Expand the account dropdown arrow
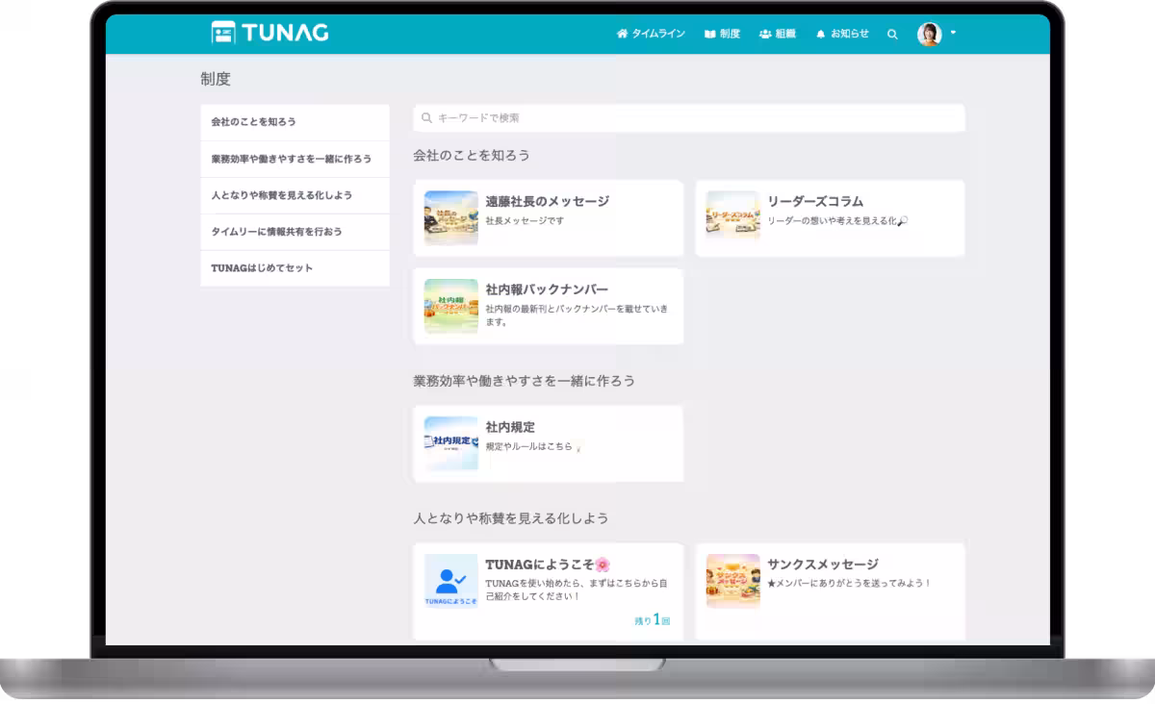The image size is (1155, 704). [x=953, y=33]
